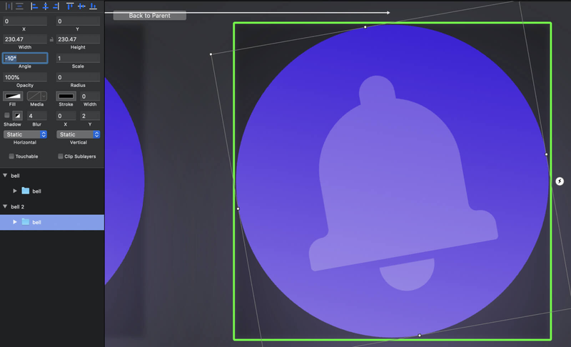Open the Horizontal Static dropdown
571x347 pixels.
click(x=25, y=134)
